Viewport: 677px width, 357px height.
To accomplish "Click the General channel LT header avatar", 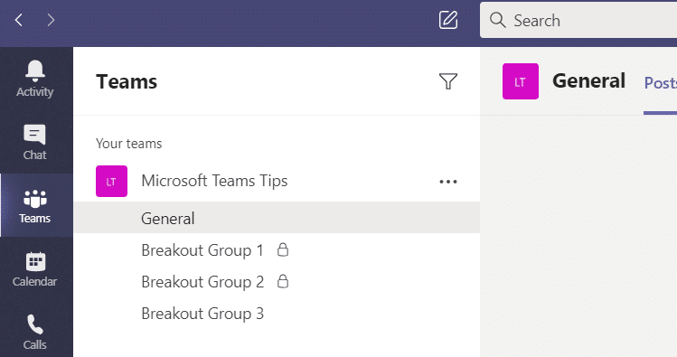I will tap(521, 81).
